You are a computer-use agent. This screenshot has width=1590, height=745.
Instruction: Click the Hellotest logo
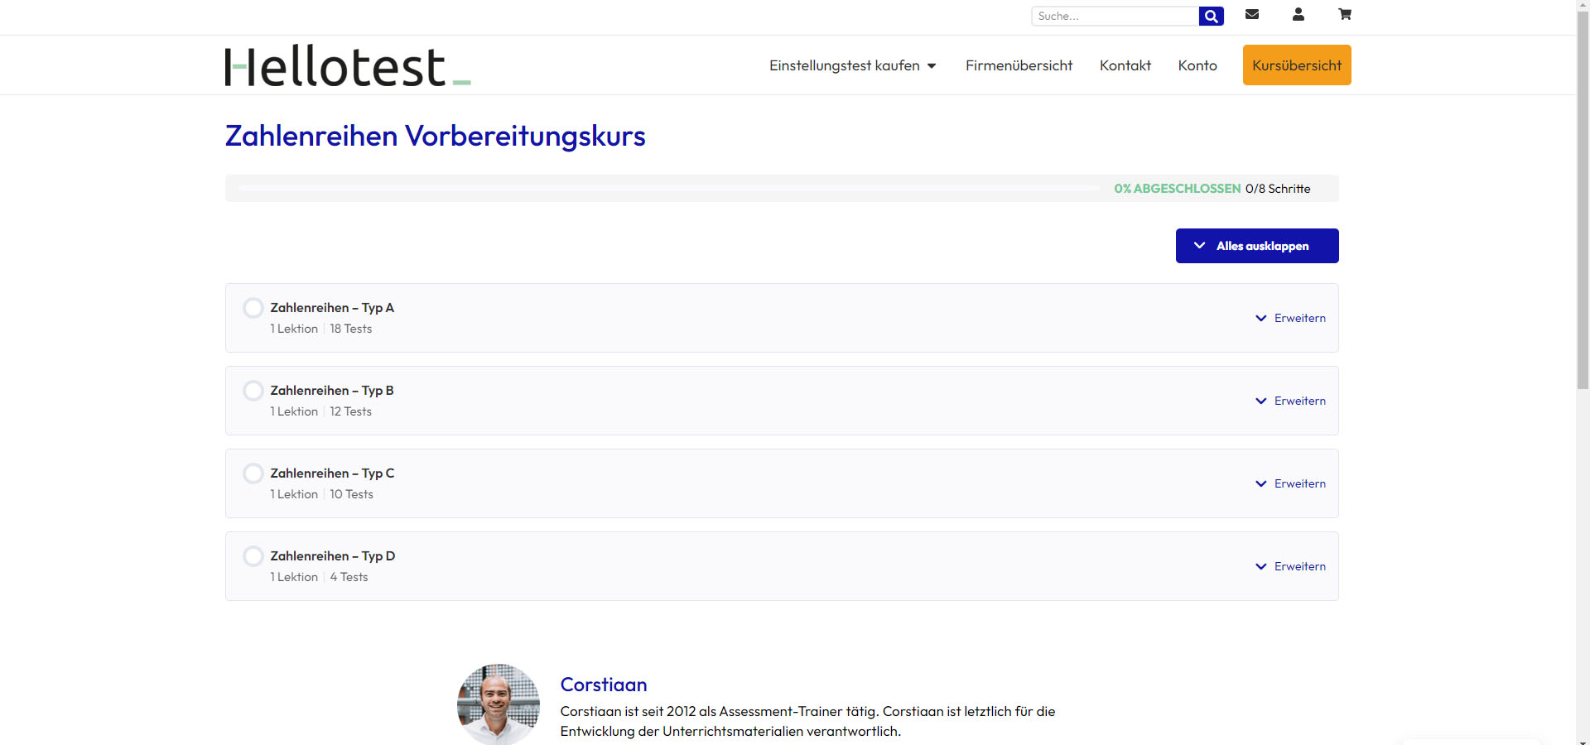pyautogui.click(x=348, y=66)
